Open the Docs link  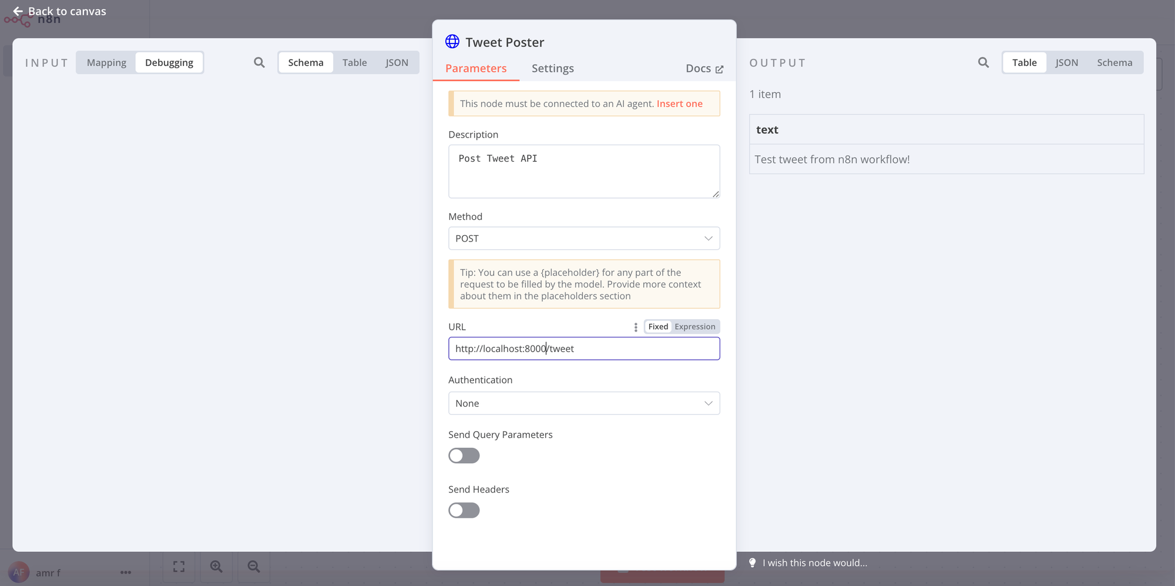[704, 69]
